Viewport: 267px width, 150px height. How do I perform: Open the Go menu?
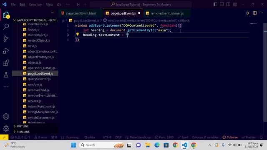(x=59, y=5)
